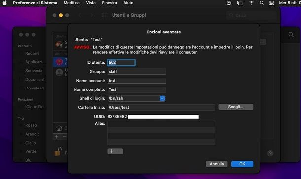This screenshot has height=179, width=301.
Task: Open Control Center in menu bar
Action: click(271, 3)
